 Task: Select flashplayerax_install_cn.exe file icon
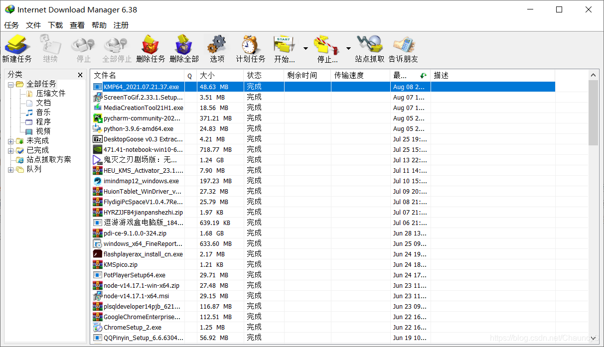pyautogui.click(x=97, y=254)
